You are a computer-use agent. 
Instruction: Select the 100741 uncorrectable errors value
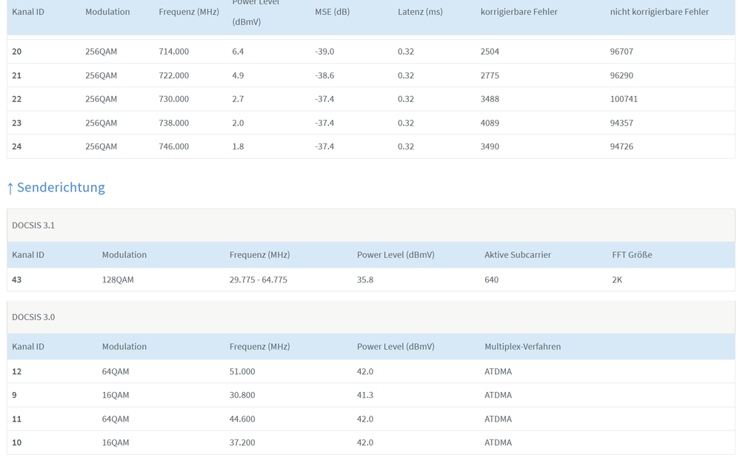coord(624,99)
